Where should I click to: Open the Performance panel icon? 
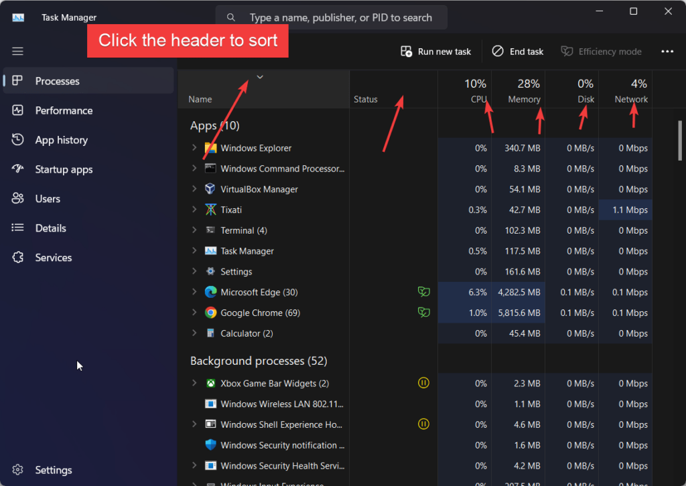pos(17,110)
